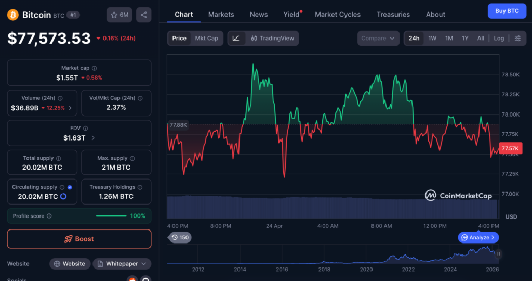
Task: Click the Profile score info icon
Action: [49, 216]
